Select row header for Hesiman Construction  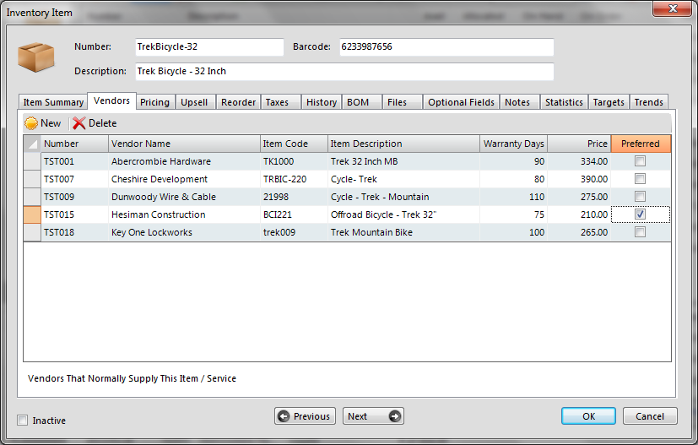[31, 214]
